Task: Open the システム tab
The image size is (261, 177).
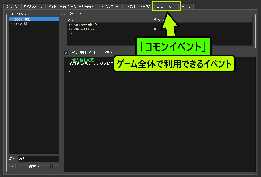Action: 12,6
